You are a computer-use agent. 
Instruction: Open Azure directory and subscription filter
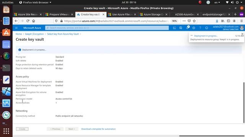pyautogui.click(x=181, y=28)
